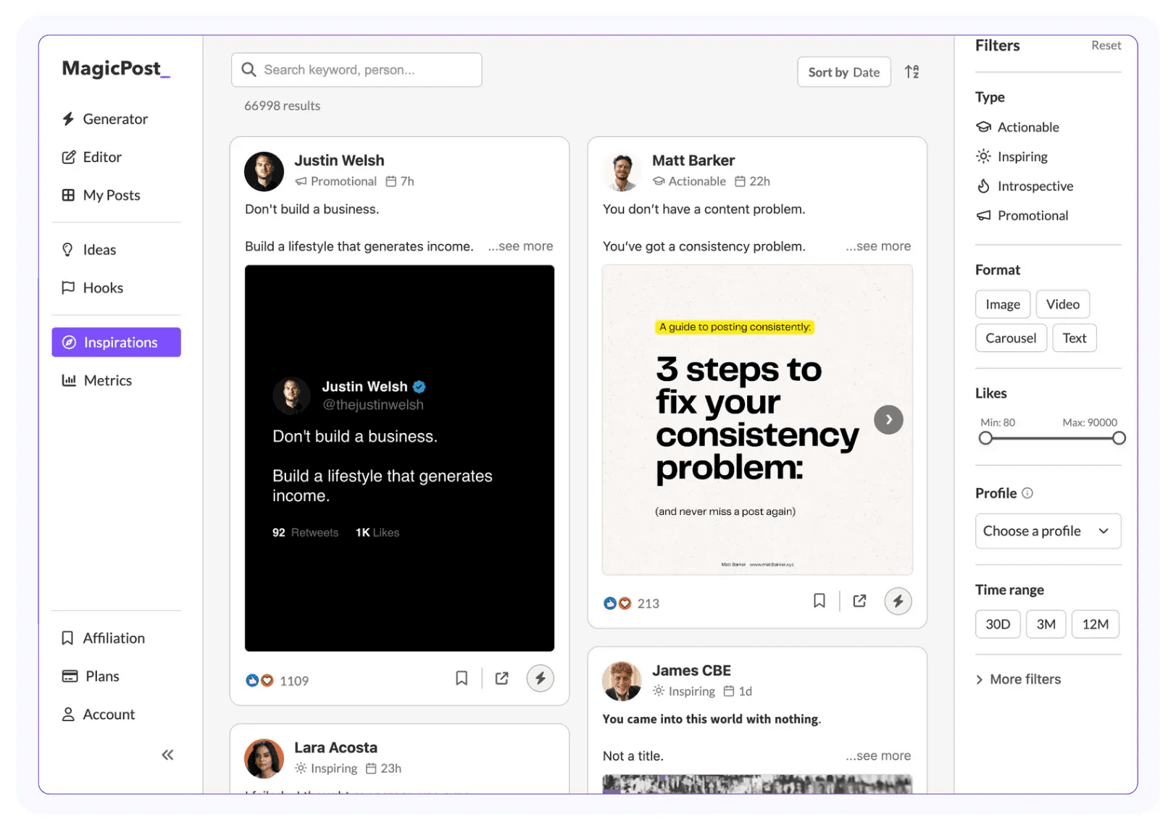The height and width of the screenshot is (827, 1168).
Task: Open the Affiliation page
Action: point(103,638)
